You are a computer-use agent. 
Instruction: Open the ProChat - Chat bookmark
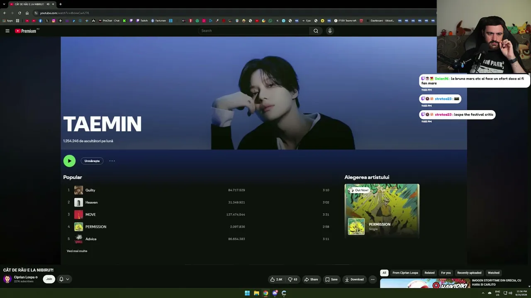point(109,21)
